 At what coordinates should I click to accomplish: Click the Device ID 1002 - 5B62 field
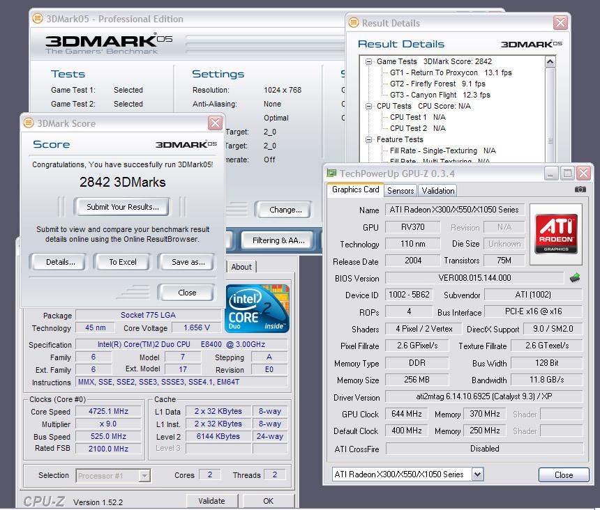click(x=409, y=295)
